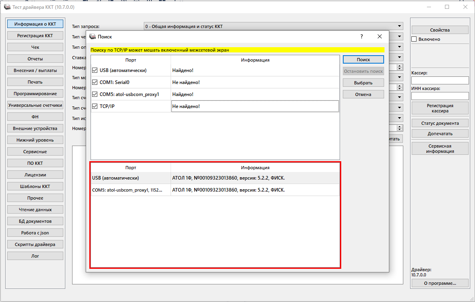This screenshot has height=302, width=475.
Task: Click the Кассир input field
Action: tap(440, 80)
